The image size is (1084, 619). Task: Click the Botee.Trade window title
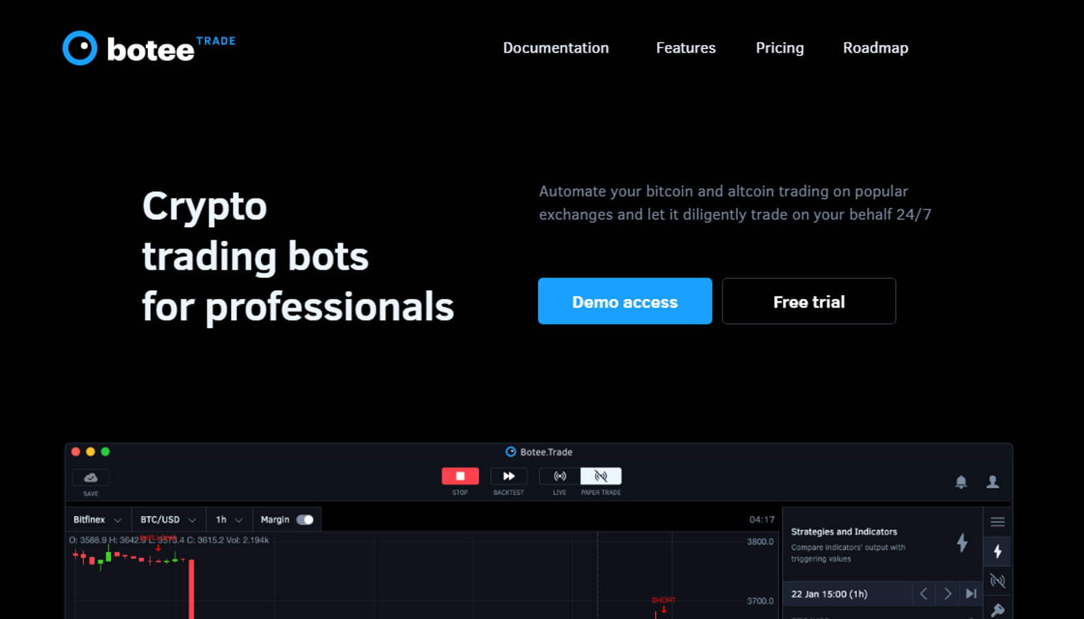click(539, 452)
